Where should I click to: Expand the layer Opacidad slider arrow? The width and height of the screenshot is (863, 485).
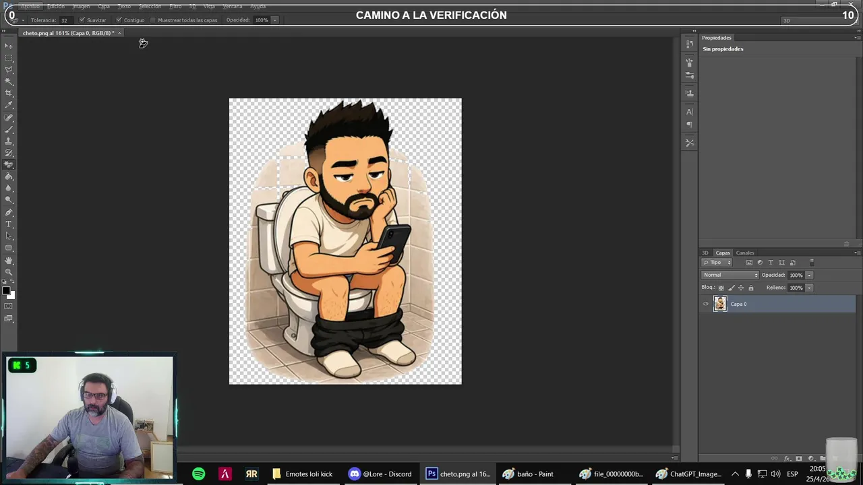809,275
